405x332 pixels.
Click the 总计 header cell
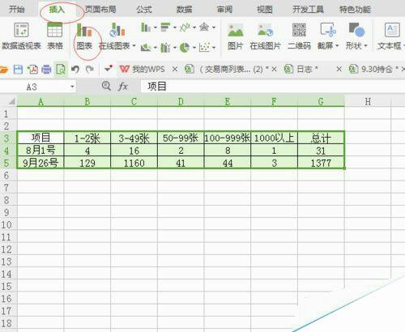(x=321, y=138)
